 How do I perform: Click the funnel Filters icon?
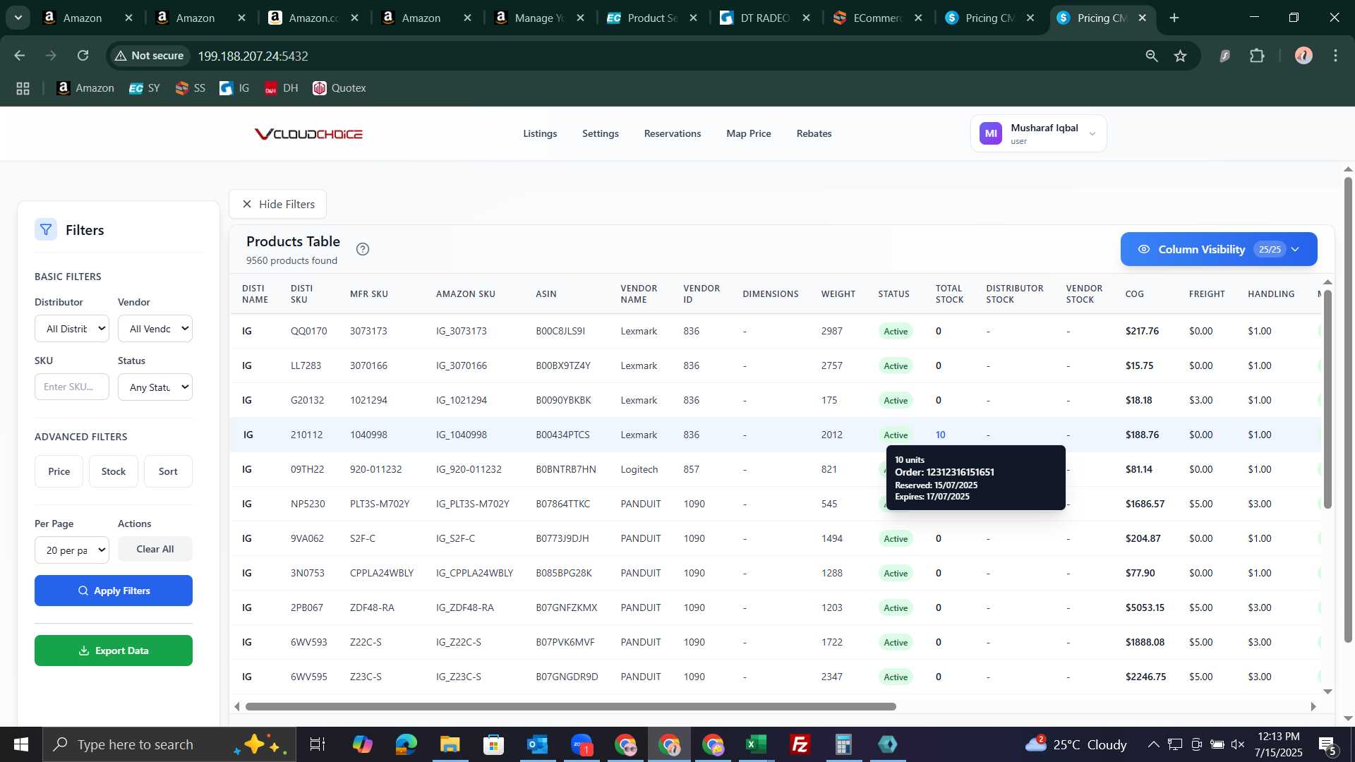(x=46, y=230)
